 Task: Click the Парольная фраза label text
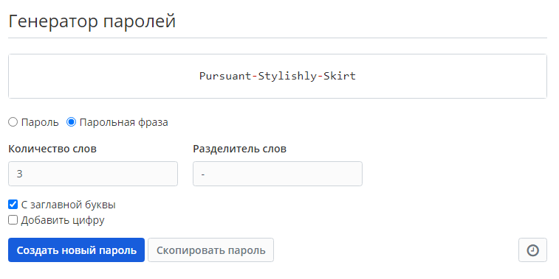(x=124, y=122)
